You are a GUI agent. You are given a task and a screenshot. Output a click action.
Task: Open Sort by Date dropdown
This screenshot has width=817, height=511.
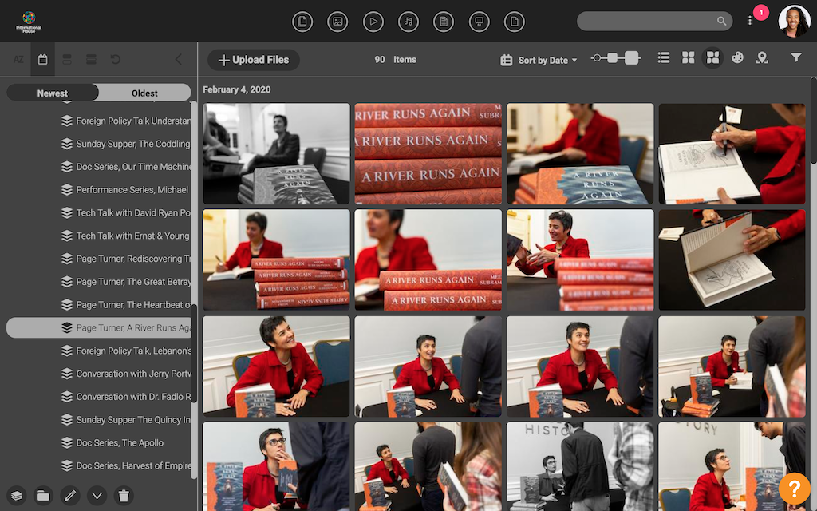click(x=539, y=60)
